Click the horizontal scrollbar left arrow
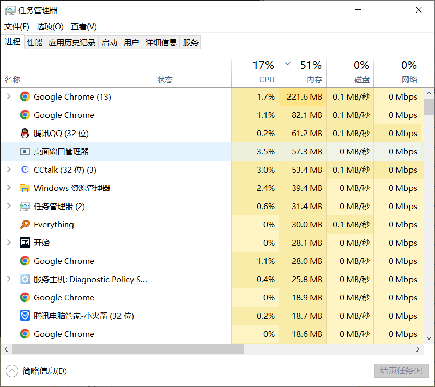This screenshot has height=387, width=435. tap(6, 349)
